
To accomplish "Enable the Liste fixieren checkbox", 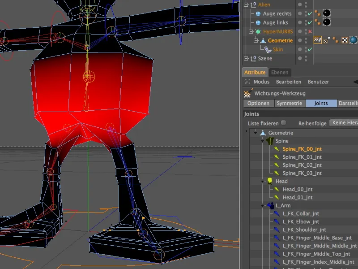I will click(x=284, y=123).
